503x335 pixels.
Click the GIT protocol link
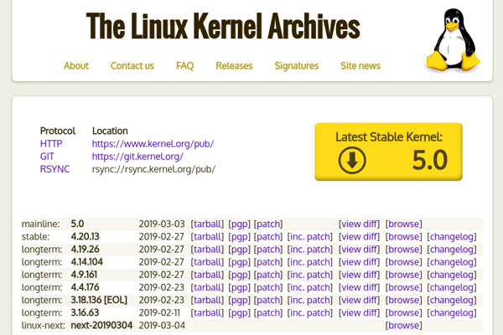coord(48,157)
